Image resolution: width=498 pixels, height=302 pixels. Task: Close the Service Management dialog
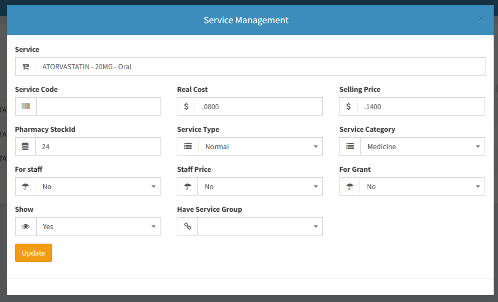tap(481, 19)
